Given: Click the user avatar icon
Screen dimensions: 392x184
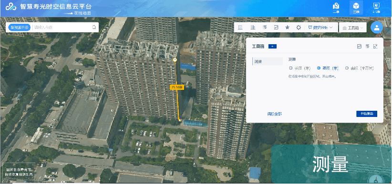Looking at the screenshot, I should 377,28.
